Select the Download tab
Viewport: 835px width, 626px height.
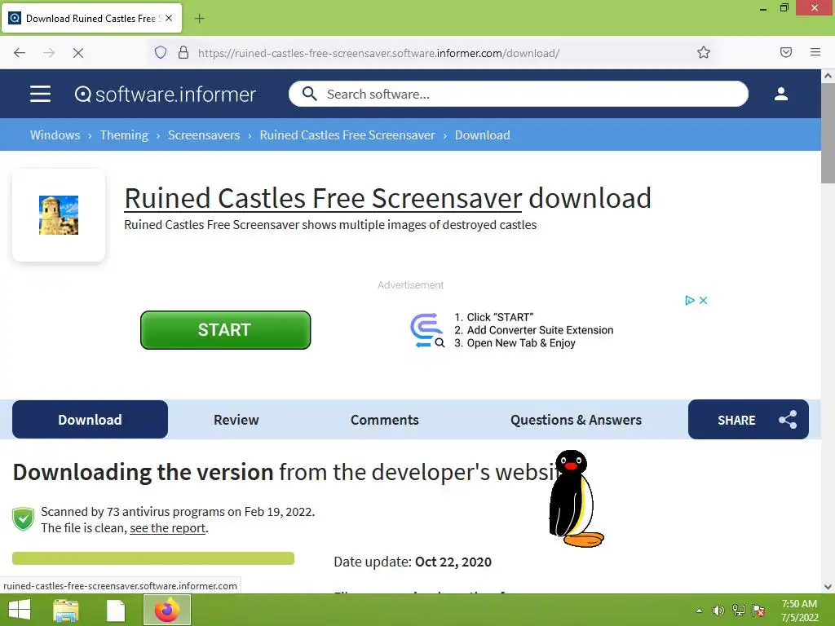click(90, 420)
